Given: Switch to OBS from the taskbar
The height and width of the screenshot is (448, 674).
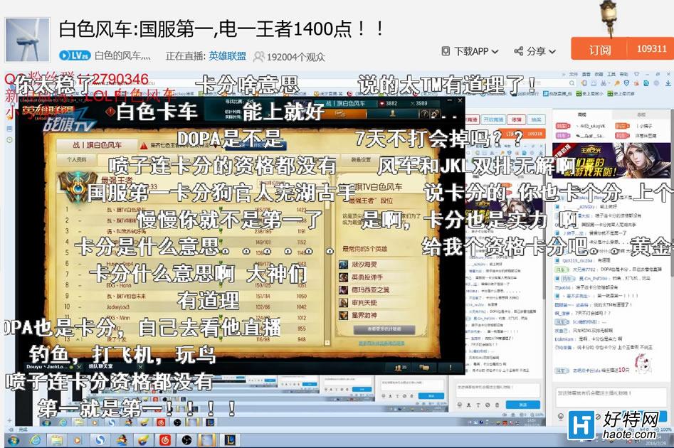Looking at the screenshot, I should [x=186, y=440].
